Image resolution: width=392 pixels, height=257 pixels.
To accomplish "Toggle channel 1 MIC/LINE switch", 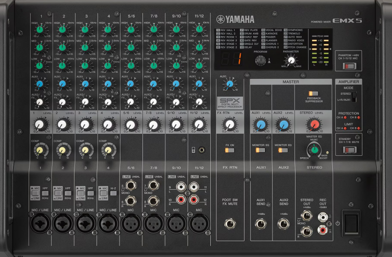I will [x=35, y=193].
